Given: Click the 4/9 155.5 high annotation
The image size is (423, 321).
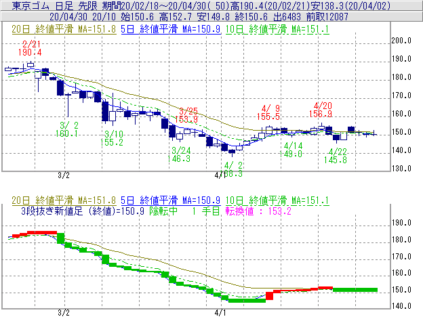Looking at the screenshot, I should 268,112.
